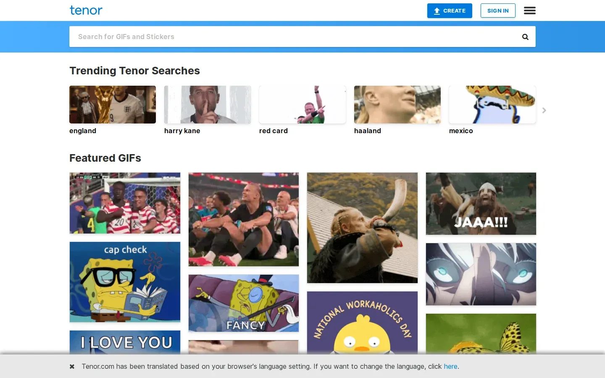This screenshot has width=605, height=378.
Task: Open the National Workaholics Day GIF
Action: pos(362,323)
